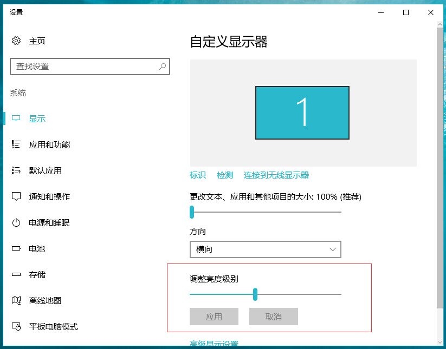Click the Home gear icon
Screen dimensions: 446x349
16,41
